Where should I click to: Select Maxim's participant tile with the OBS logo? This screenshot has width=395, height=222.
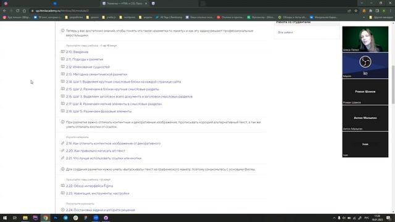(365, 65)
